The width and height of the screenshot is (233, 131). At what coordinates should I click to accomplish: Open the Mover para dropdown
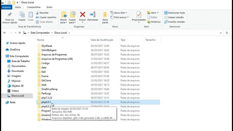pos(64,21)
